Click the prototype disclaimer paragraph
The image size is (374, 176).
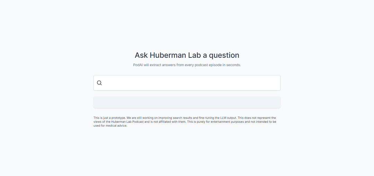(185, 122)
